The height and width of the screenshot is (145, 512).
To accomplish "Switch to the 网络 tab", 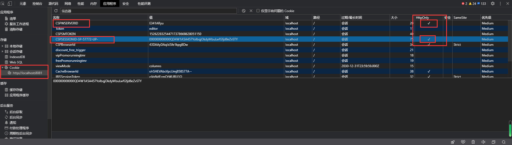I will pyautogui.click(x=68, y=3).
